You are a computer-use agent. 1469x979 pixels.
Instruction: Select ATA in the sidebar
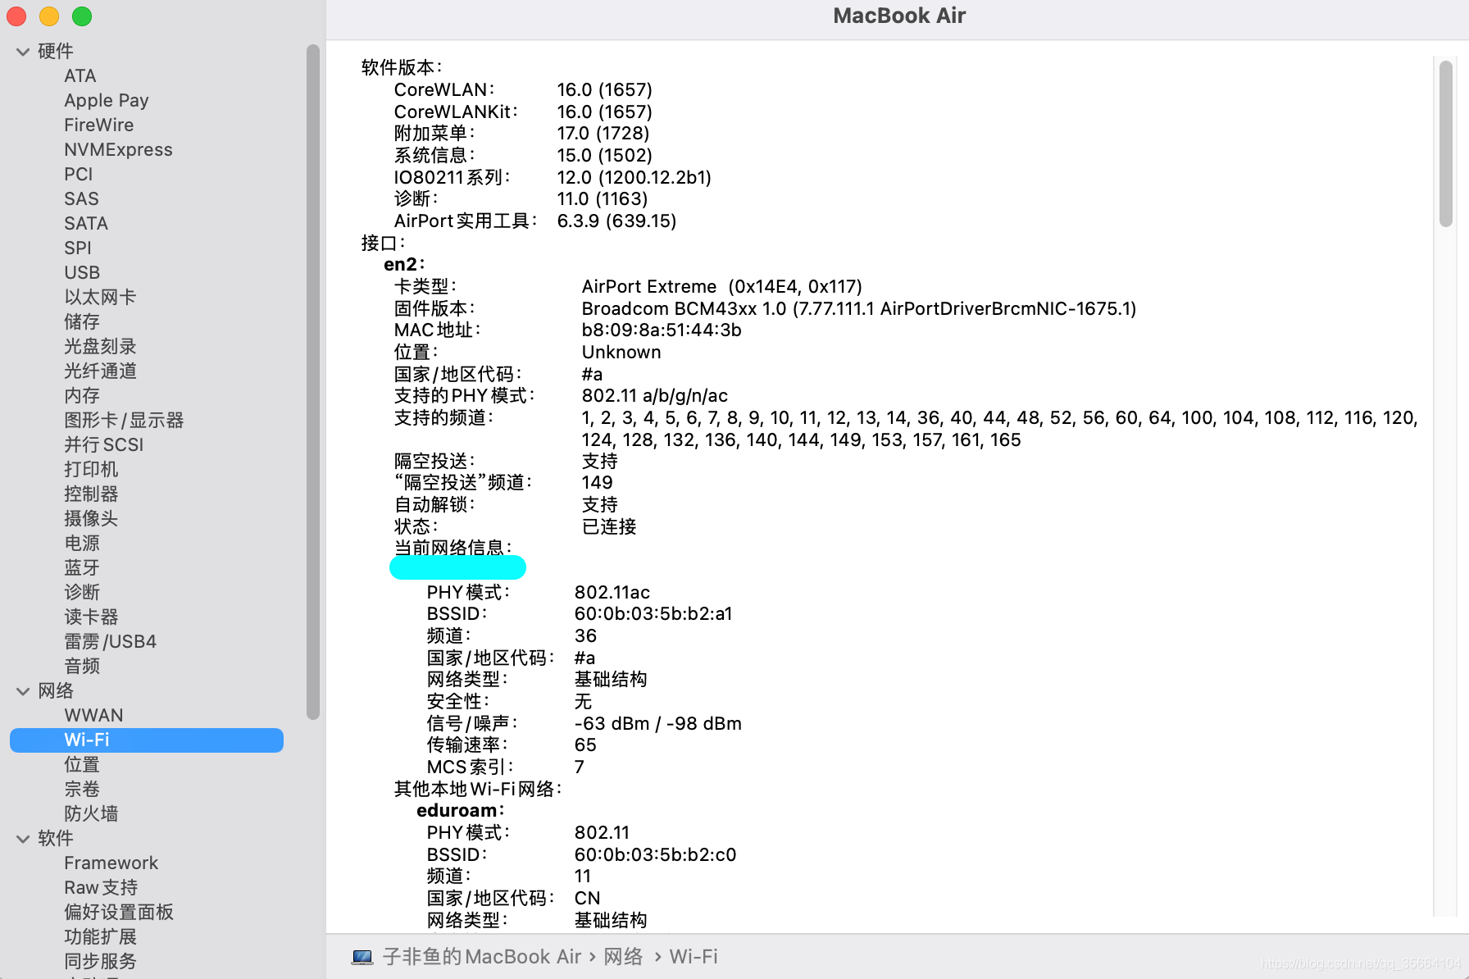(80, 76)
